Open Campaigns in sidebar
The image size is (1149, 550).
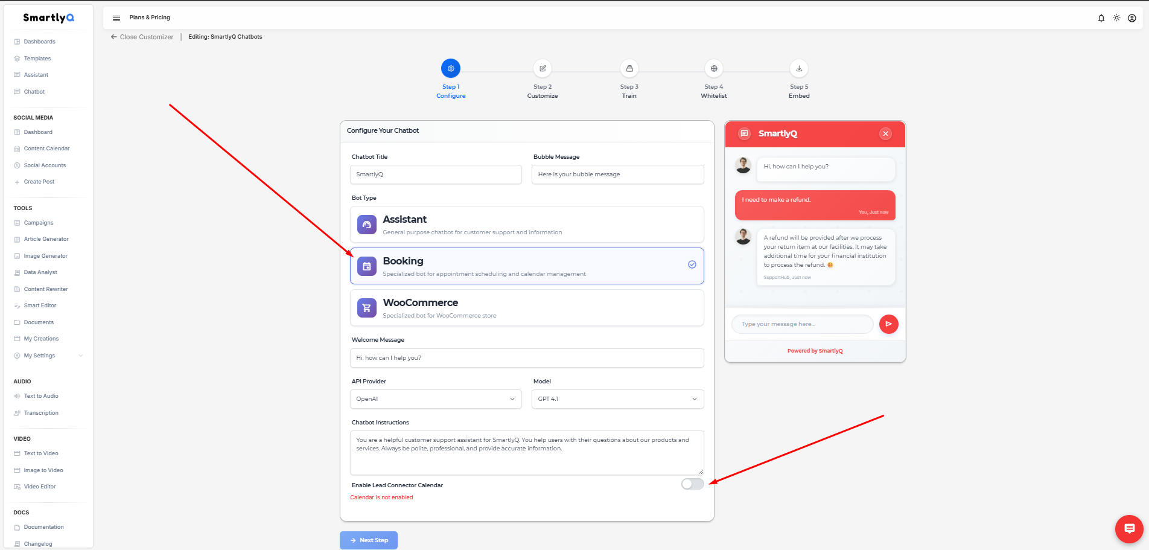point(39,223)
